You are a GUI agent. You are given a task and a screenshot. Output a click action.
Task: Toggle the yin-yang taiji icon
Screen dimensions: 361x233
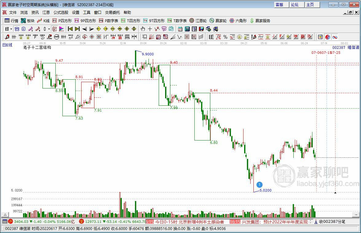[327, 37]
